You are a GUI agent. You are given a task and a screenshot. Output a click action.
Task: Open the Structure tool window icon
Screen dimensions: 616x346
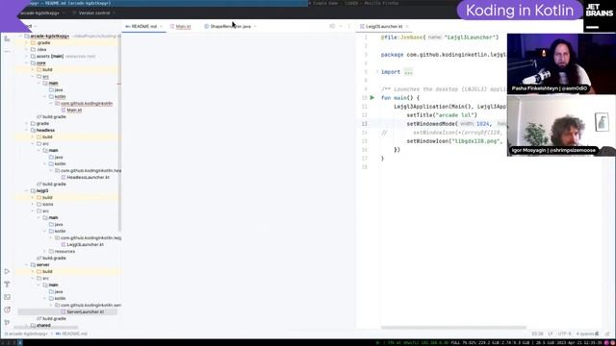pos(7,38)
